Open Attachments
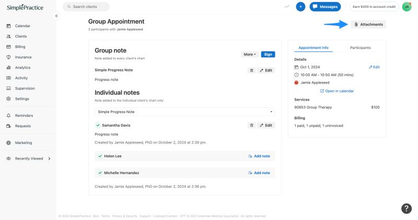The height and width of the screenshot is (220, 418). [x=368, y=24]
